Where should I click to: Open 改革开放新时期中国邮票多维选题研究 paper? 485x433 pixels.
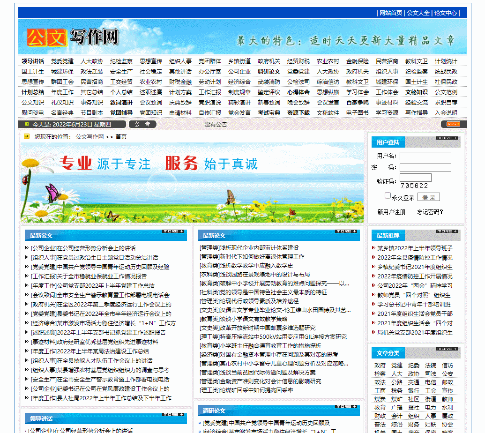268,328
